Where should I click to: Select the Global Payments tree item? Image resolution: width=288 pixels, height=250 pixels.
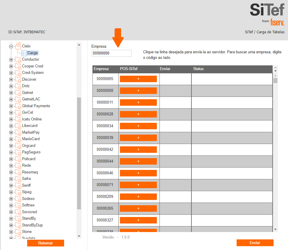coord(36,106)
